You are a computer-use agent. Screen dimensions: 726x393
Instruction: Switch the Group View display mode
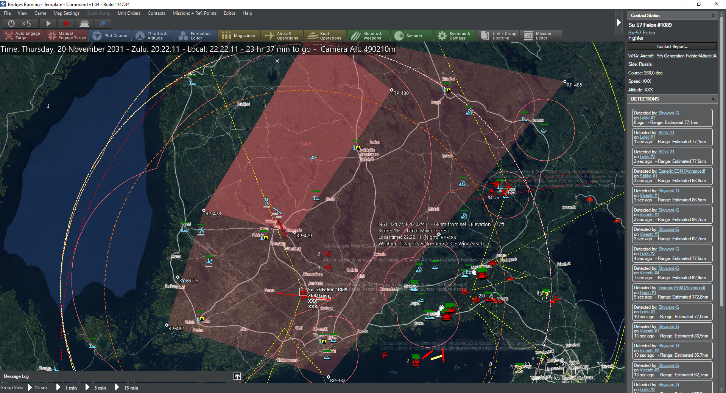tap(12, 388)
